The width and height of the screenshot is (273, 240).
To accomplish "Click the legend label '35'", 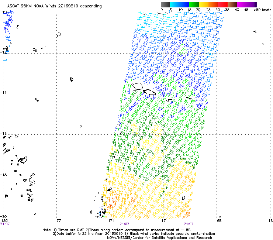I will coord(227,10).
